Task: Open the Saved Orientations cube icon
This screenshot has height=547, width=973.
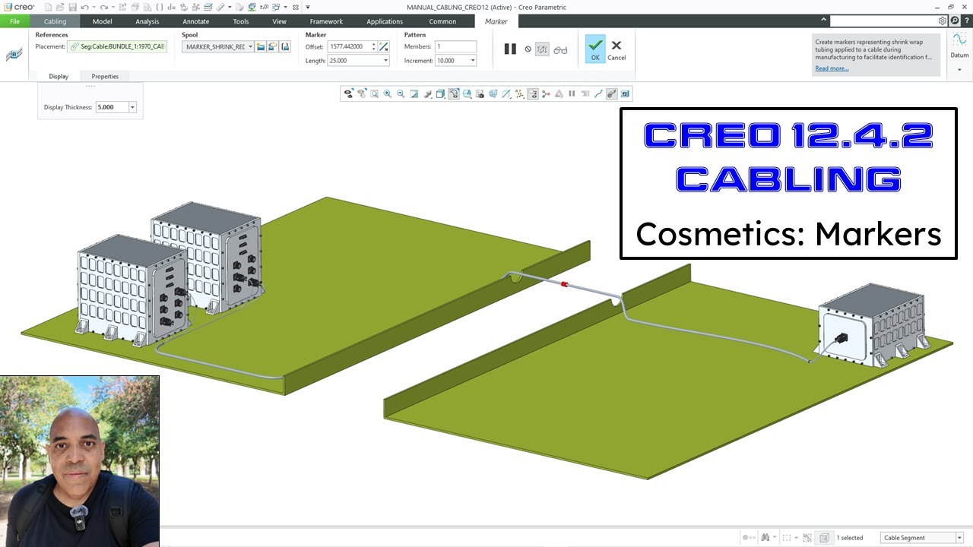Action: point(467,94)
